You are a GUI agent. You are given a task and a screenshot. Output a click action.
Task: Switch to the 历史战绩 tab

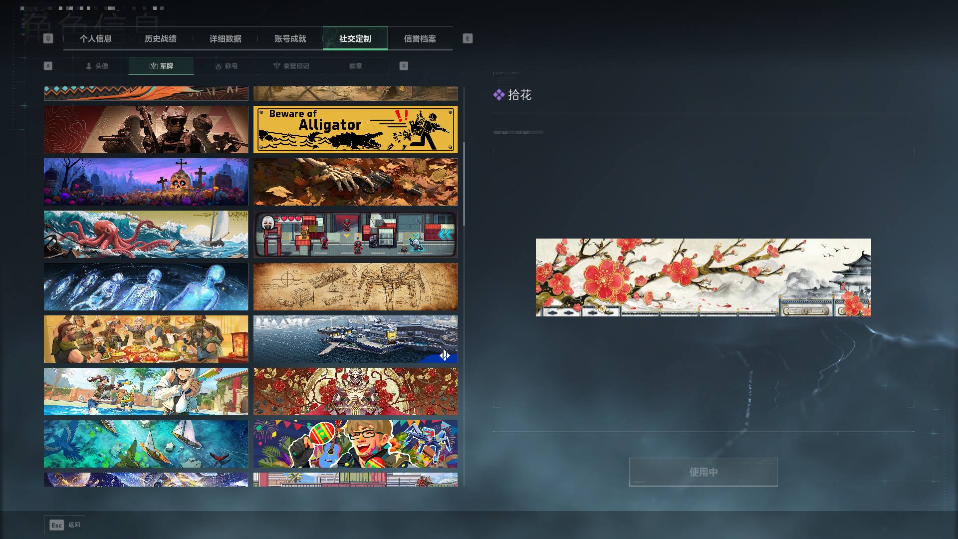161,38
